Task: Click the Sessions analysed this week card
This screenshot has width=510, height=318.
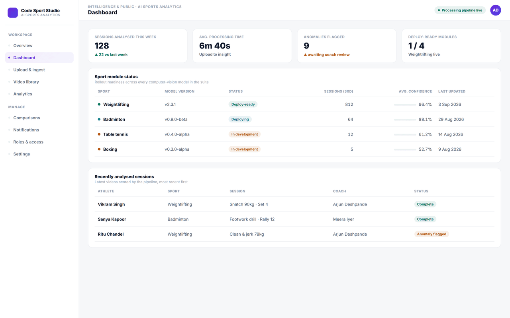Action: tap(137, 46)
